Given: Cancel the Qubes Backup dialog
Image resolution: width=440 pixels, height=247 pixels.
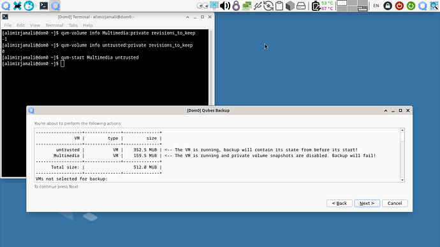Looking at the screenshot, I should [x=395, y=203].
